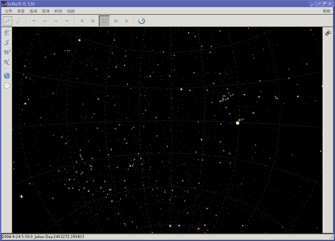Click the sidebar clock icon
Image resolution: width=335 pixels, height=241 pixels.
coord(7,86)
